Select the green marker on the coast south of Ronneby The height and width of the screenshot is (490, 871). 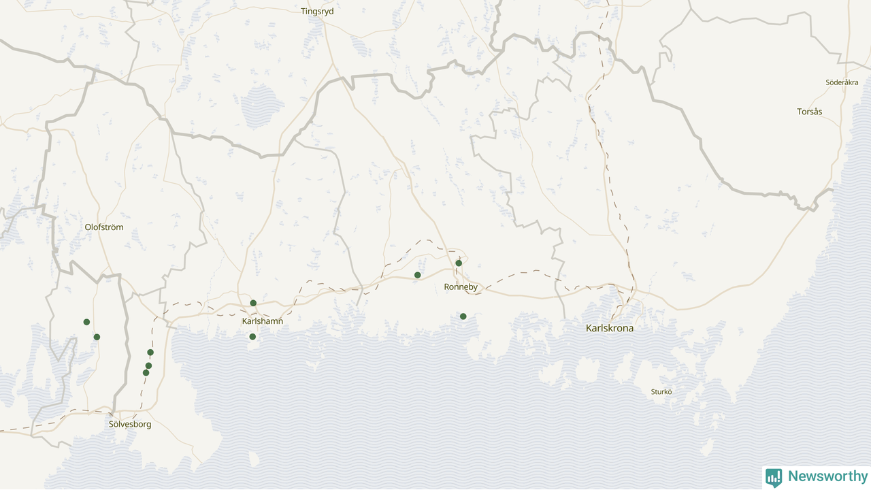click(463, 316)
